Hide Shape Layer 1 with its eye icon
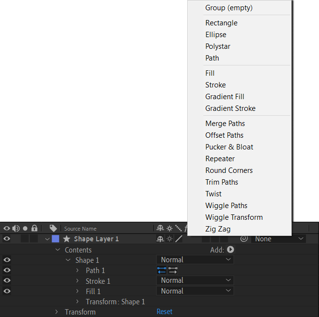The height and width of the screenshot is (317, 319). 7,238
